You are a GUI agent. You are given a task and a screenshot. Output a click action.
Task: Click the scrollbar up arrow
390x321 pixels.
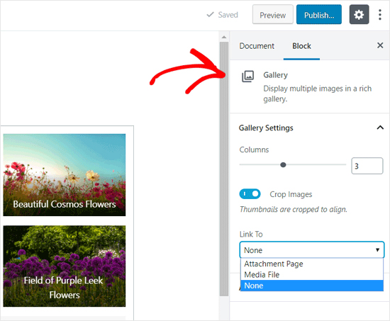click(x=224, y=37)
